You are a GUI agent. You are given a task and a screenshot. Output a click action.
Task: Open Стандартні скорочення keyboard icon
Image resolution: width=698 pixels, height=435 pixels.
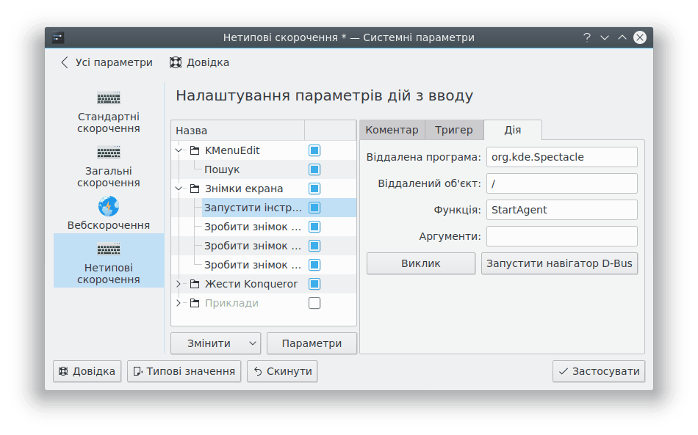click(109, 98)
